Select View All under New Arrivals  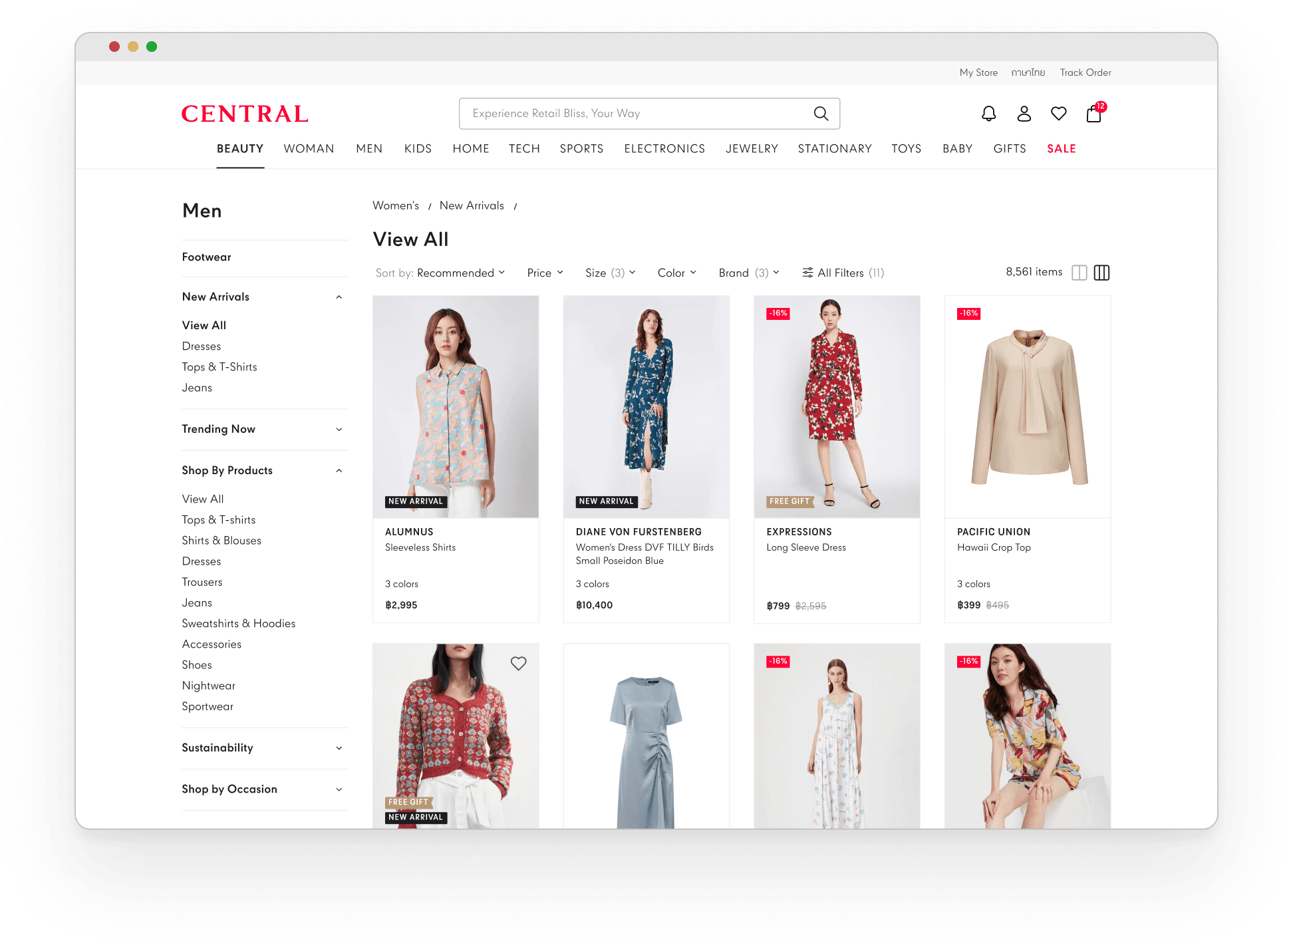click(x=204, y=326)
